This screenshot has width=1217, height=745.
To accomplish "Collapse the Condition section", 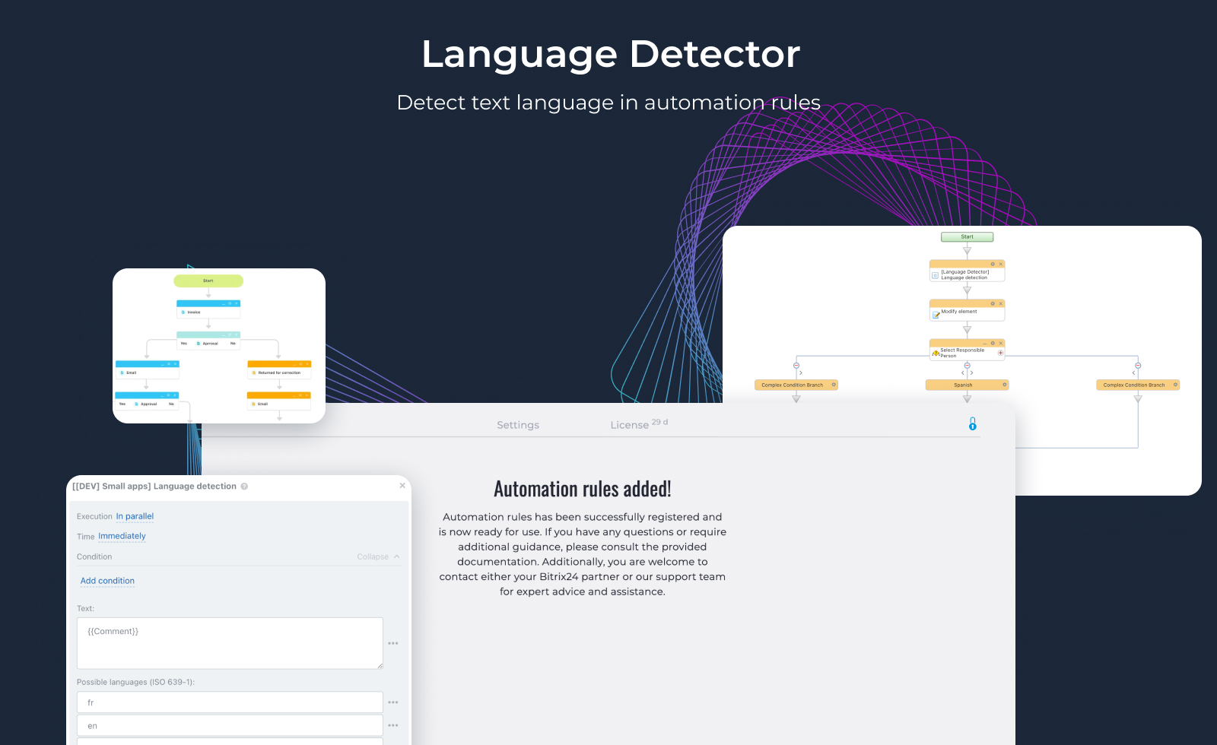I will click(378, 557).
